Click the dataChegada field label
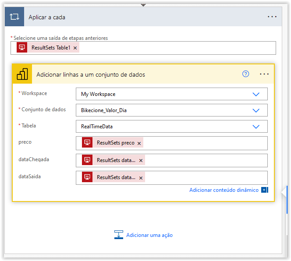The image size is (291, 261). point(34,159)
